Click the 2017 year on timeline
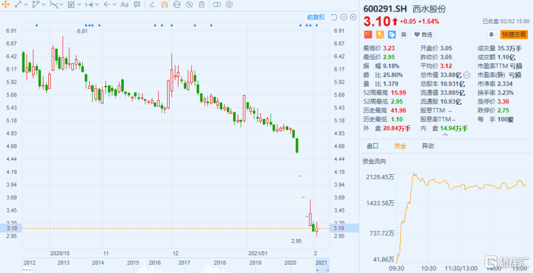 pyautogui.click(x=184, y=263)
